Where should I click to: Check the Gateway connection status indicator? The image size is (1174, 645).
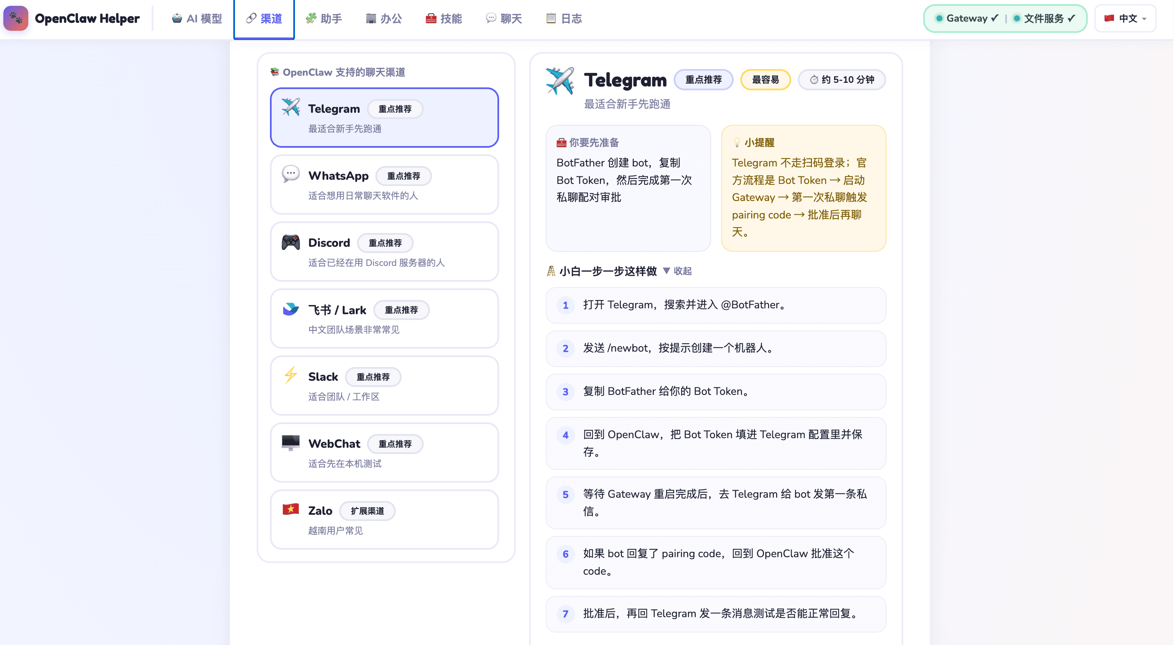click(x=965, y=18)
